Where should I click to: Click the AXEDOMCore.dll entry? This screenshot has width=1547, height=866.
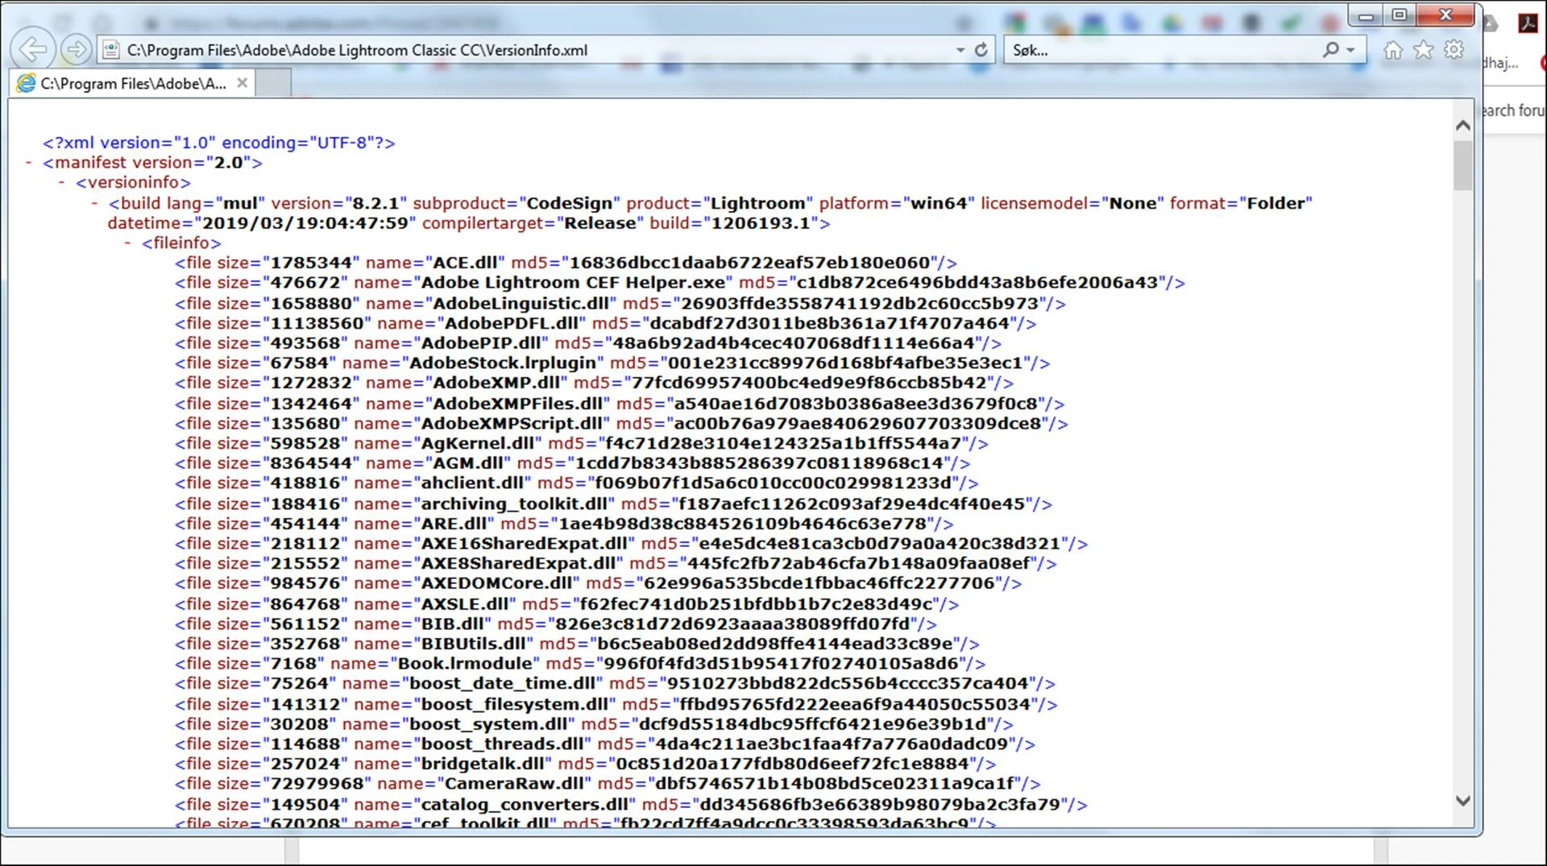pos(599,583)
